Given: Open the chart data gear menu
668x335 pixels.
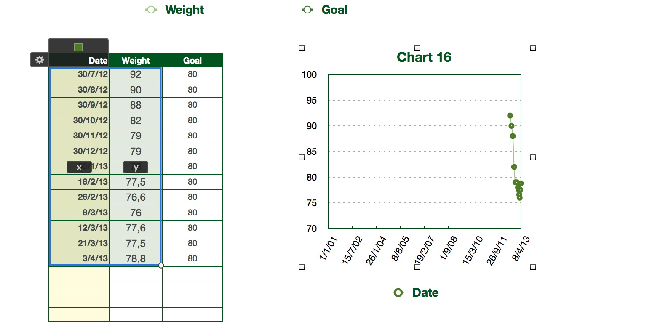Looking at the screenshot, I should (39, 60).
